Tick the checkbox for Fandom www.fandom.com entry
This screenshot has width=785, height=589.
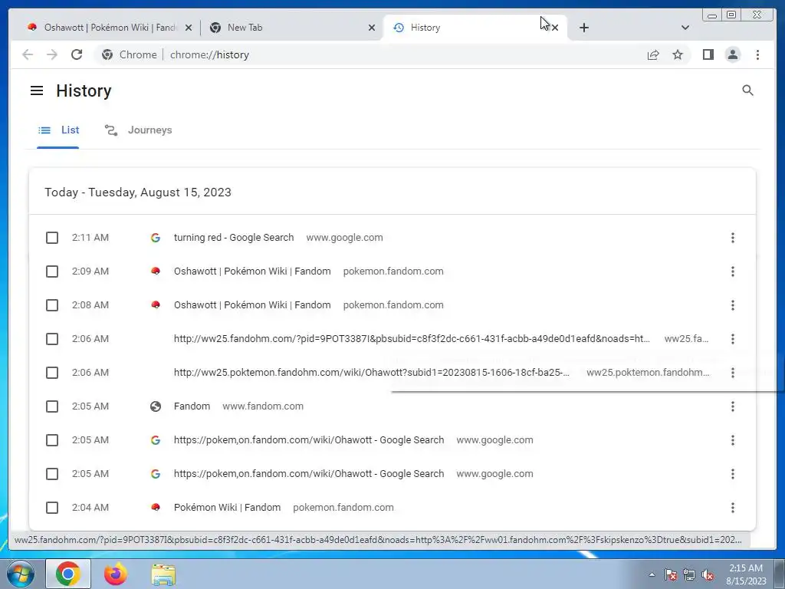52,406
